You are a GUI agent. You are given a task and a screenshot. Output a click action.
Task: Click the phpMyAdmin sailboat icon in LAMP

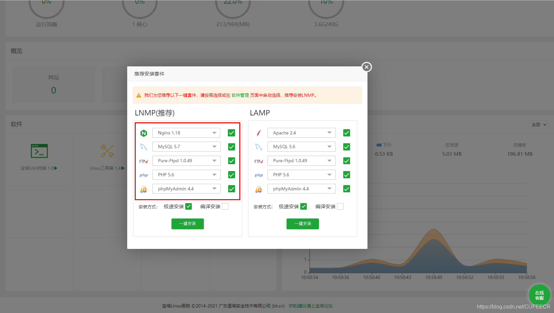[259, 189]
